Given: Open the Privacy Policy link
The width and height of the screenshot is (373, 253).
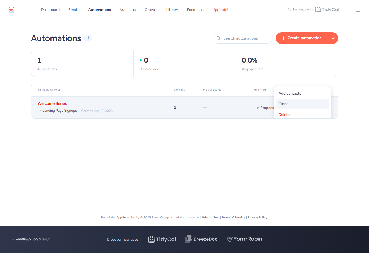Looking at the screenshot, I should coord(257,217).
